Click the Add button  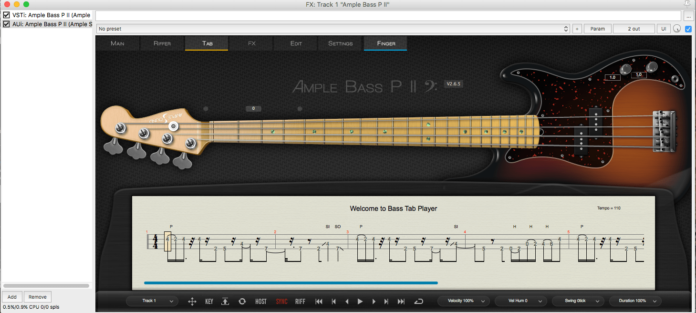click(x=12, y=297)
